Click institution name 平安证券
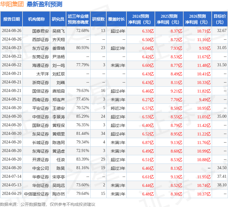This screenshot has width=228, height=207. coord(41,108)
